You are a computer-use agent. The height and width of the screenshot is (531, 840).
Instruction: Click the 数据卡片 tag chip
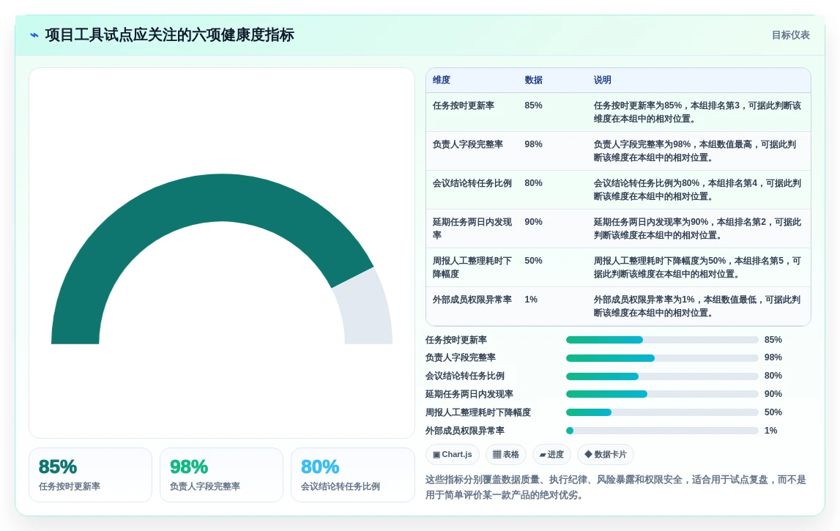point(606,454)
